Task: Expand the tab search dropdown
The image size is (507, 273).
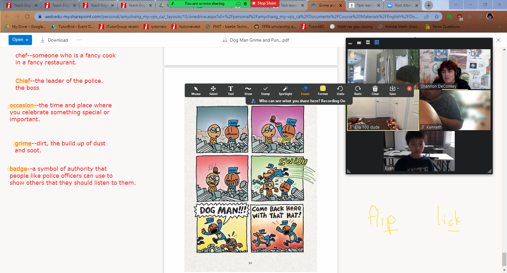Action: [x=456, y=4]
